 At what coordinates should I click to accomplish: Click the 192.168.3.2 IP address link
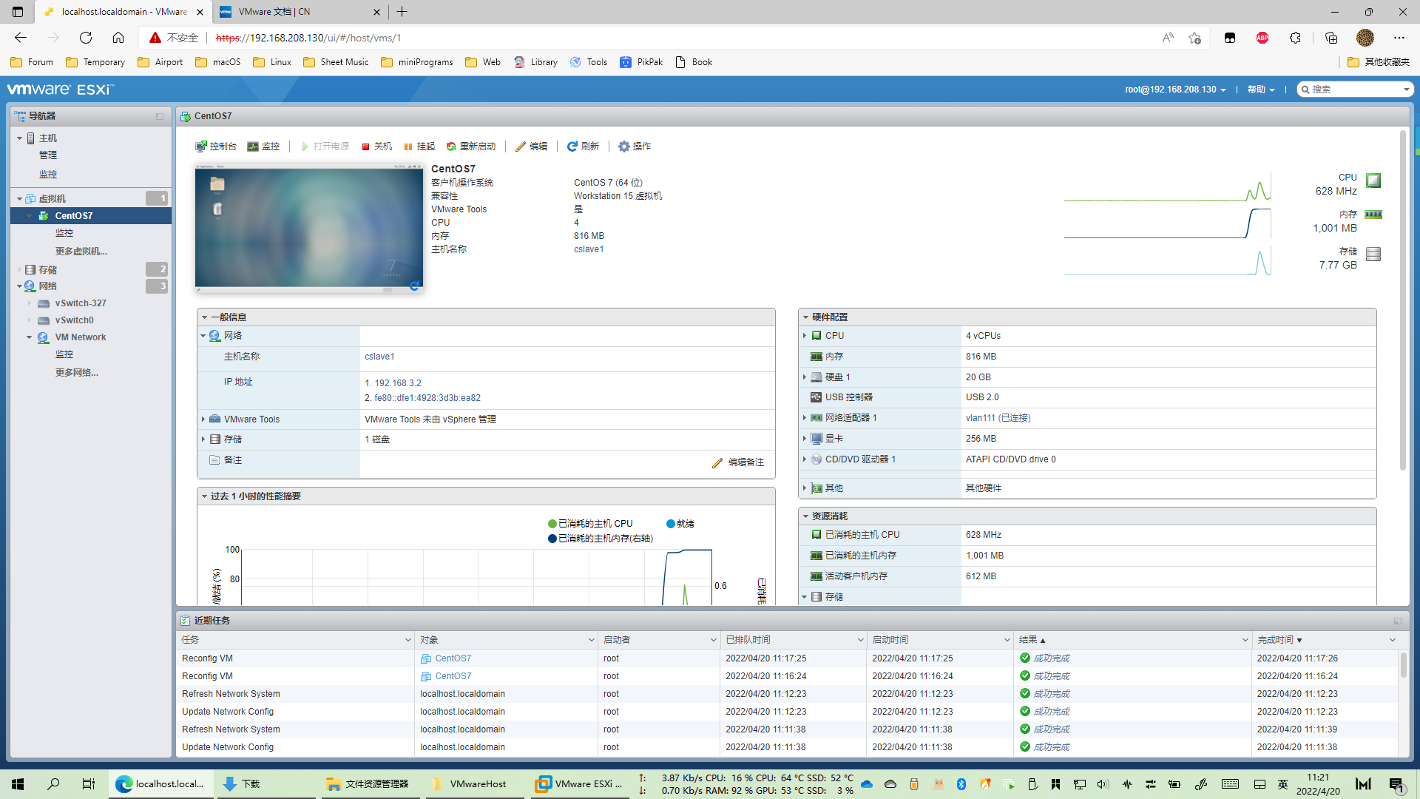[x=398, y=383]
